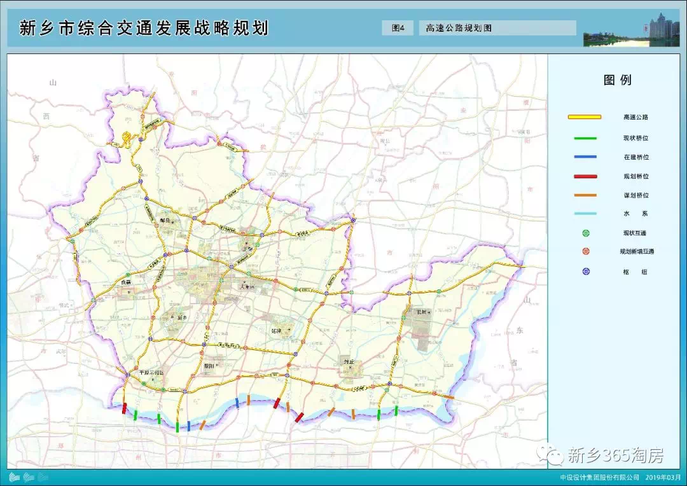The height and width of the screenshot is (486, 687).
Task: Click the red 规划桥位 legend line
Action: point(585,176)
